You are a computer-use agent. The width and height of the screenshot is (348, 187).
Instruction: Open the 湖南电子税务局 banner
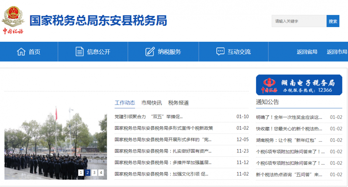pos(299,85)
